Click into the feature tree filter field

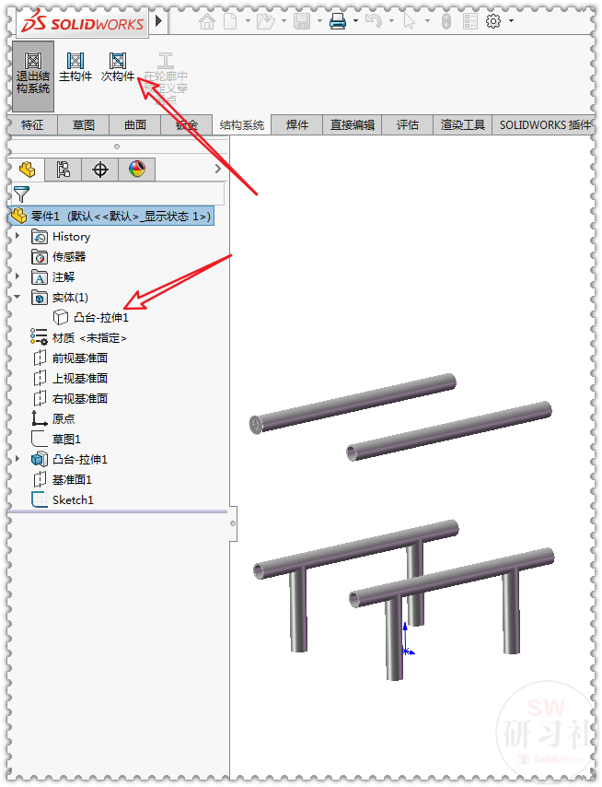coord(118,194)
